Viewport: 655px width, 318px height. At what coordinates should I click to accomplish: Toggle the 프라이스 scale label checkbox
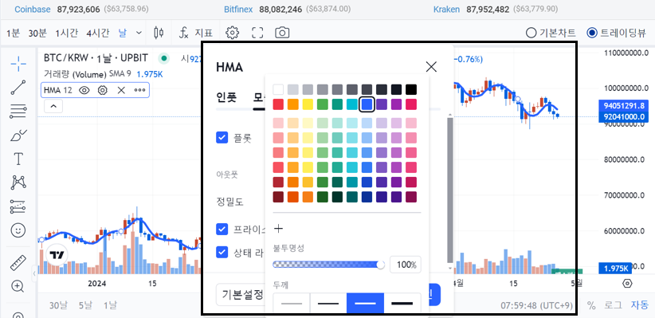point(222,230)
